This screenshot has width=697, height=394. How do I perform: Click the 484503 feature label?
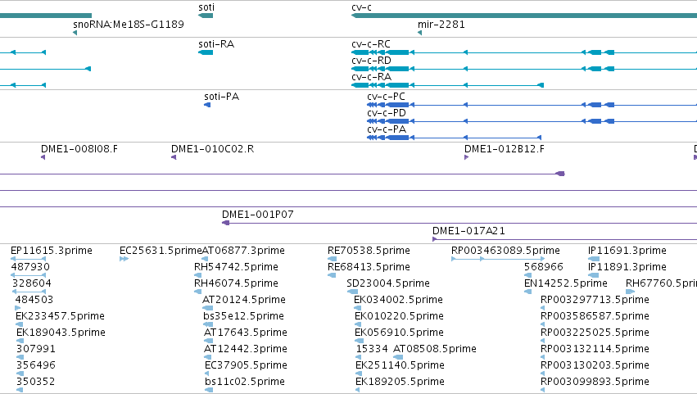34,300
